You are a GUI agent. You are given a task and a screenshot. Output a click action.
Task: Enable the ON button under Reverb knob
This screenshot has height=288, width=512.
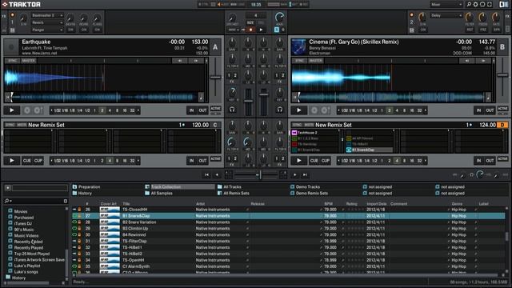click(83, 30)
